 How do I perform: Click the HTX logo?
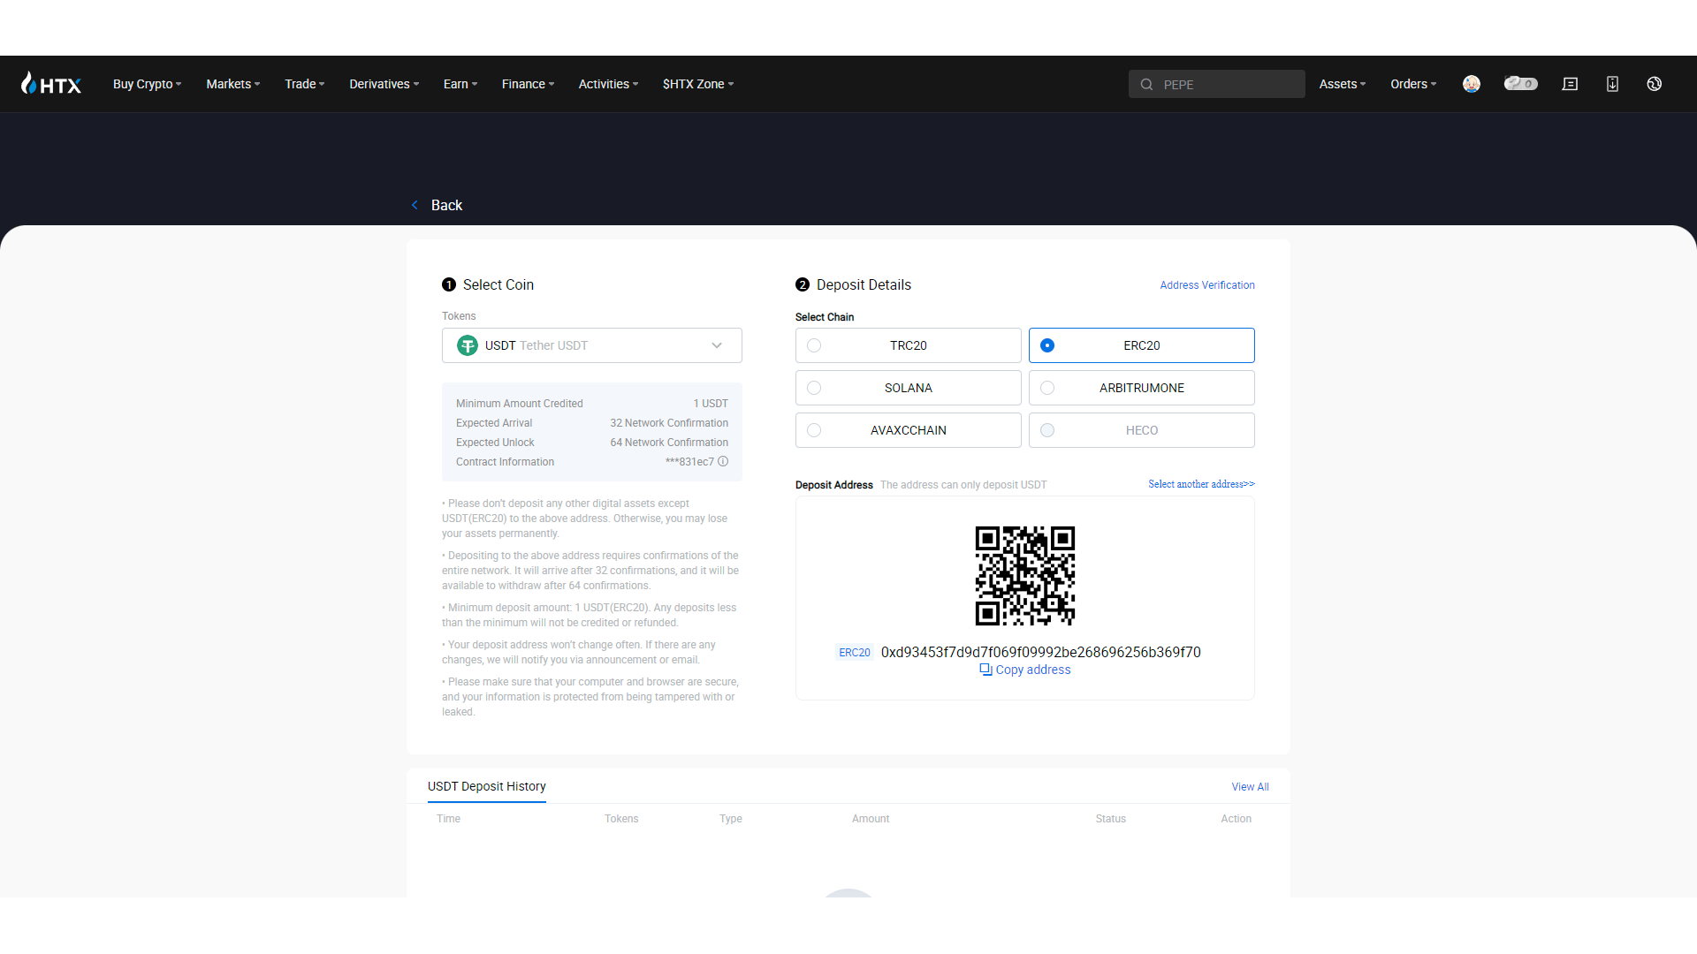51,84
